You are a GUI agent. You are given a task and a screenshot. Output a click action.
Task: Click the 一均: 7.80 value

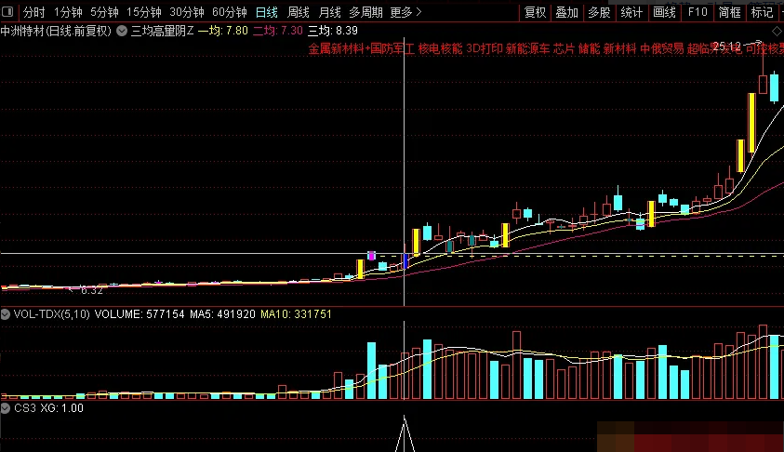[223, 31]
